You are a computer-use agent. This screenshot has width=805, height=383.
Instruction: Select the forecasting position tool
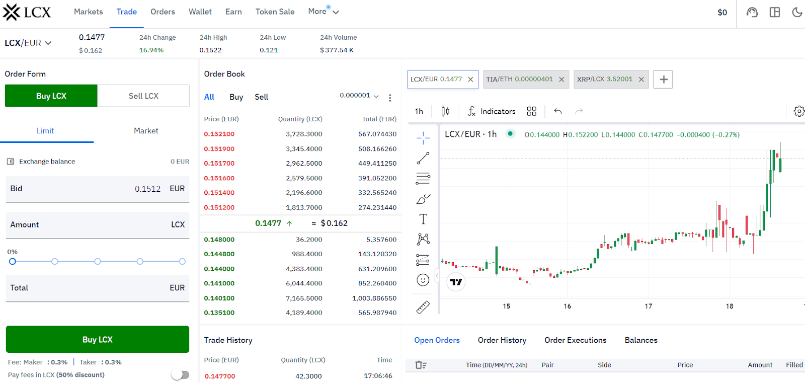click(x=423, y=260)
